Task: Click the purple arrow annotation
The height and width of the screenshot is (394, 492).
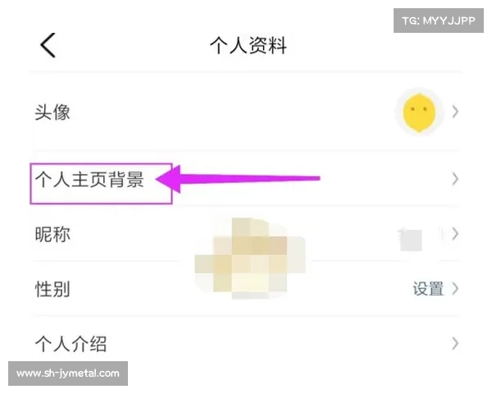Action: pyautogui.click(x=238, y=179)
